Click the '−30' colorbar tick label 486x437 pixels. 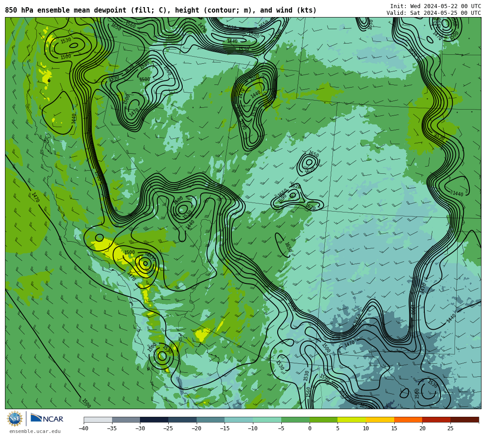(x=140, y=428)
